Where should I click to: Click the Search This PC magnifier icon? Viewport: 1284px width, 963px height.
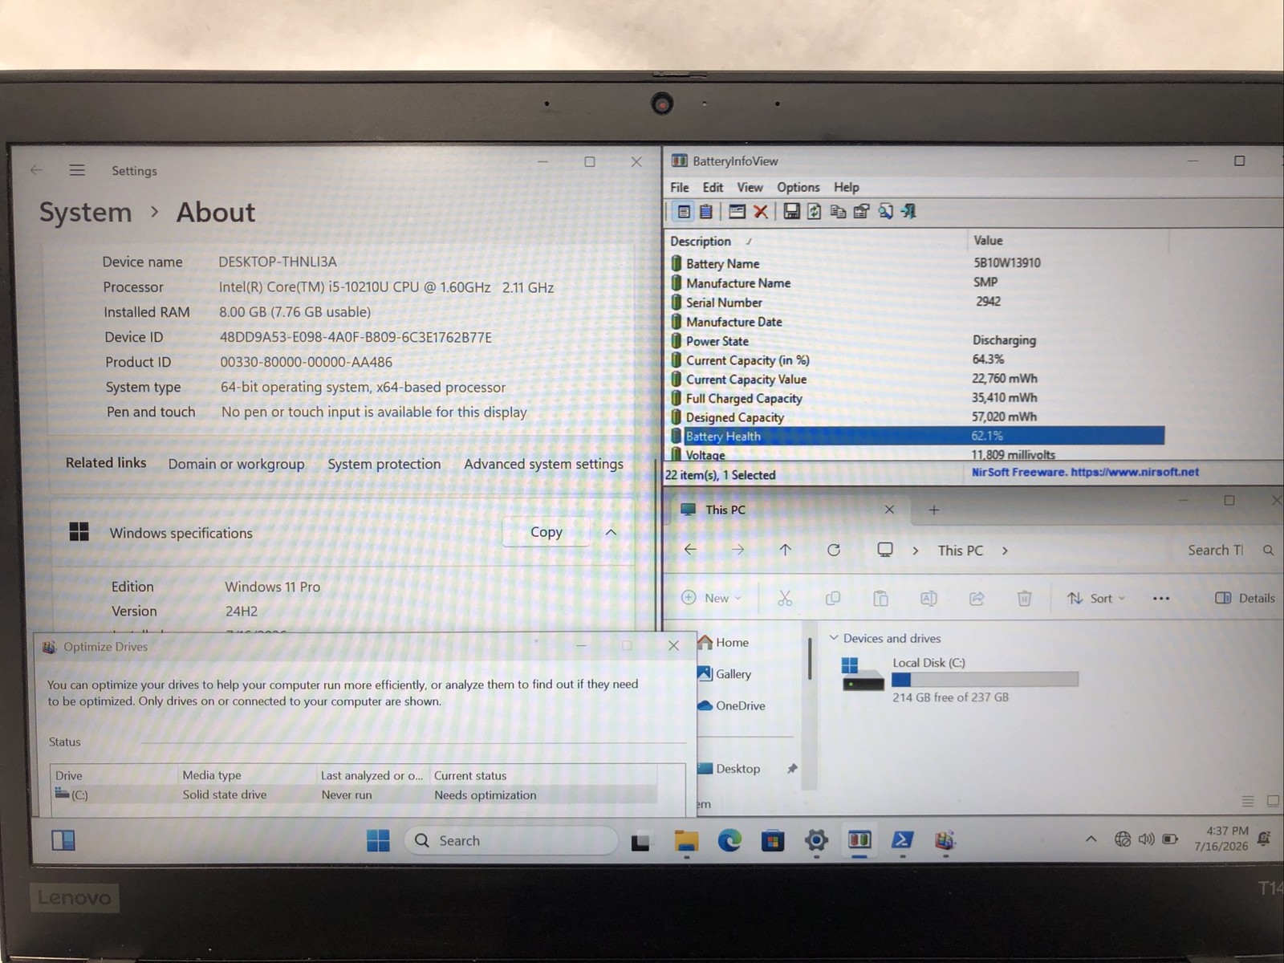click(x=1268, y=550)
